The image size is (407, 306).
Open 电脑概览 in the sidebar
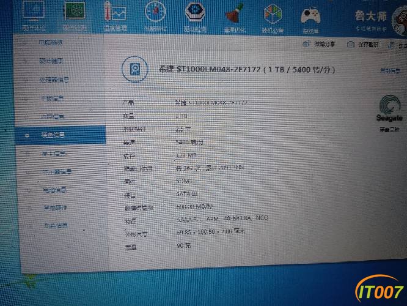click(51, 42)
